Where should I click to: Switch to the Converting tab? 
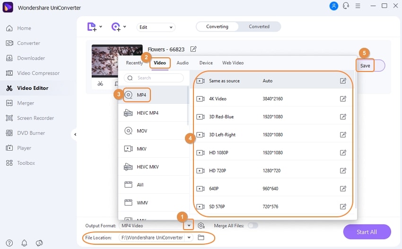(217, 27)
